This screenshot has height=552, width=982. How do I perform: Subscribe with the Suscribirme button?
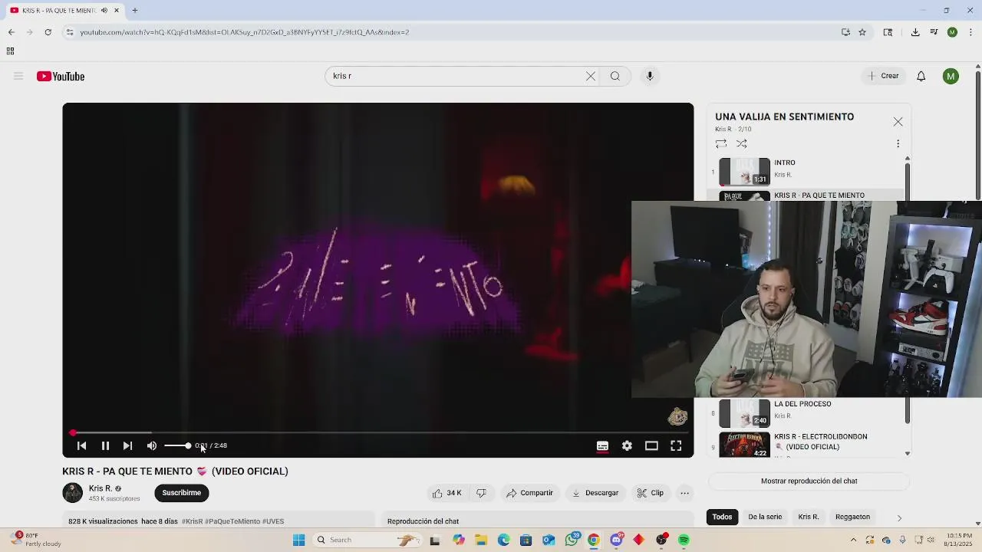pyautogui.click(x=181, y=493)
